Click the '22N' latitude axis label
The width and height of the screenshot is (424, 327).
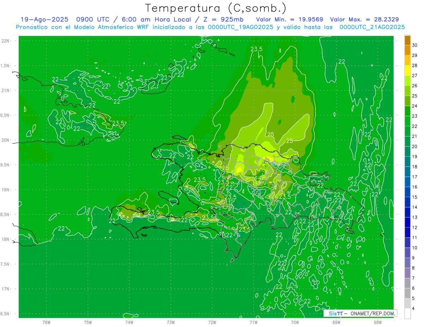6,41
